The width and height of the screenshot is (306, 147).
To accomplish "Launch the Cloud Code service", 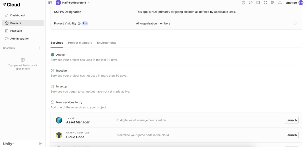I will click(291, 135).
